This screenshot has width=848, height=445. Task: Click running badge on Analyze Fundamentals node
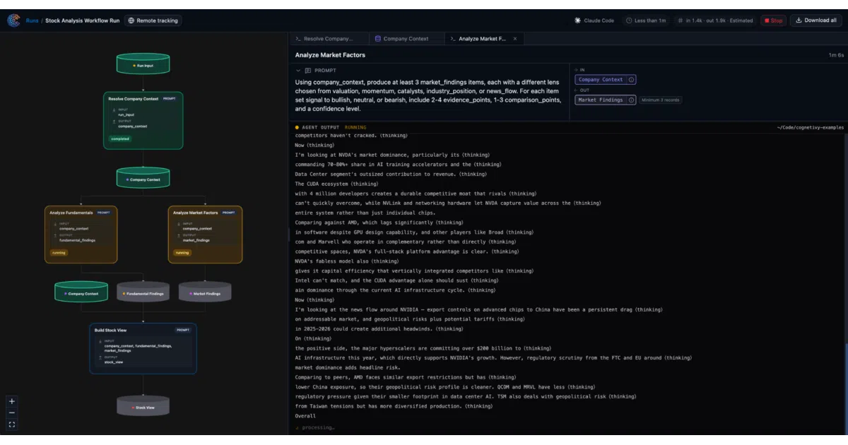coord(59,252)
